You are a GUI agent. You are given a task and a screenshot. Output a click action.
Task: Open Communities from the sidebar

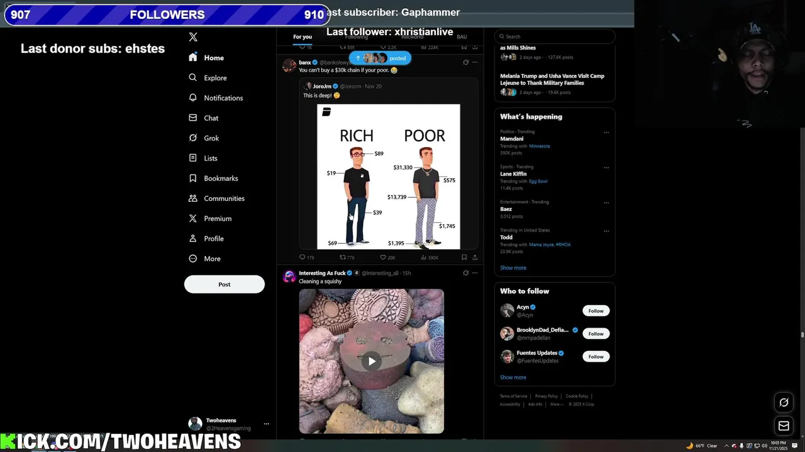pos(216,198)
